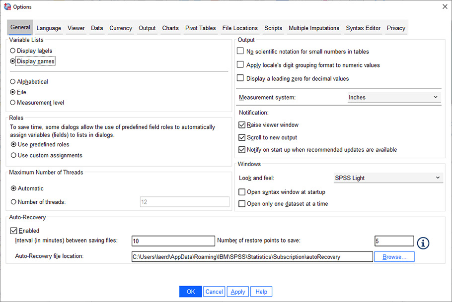Disable Raise viewer window notification
The height and width of the screenshot is (302, 452).
pyautogui.click(x=242, y=125)
